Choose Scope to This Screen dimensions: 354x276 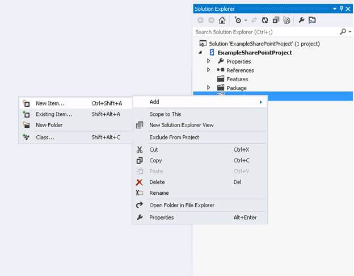pos(200,114)
